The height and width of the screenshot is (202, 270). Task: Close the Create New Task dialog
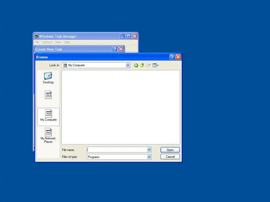[121, 49]
